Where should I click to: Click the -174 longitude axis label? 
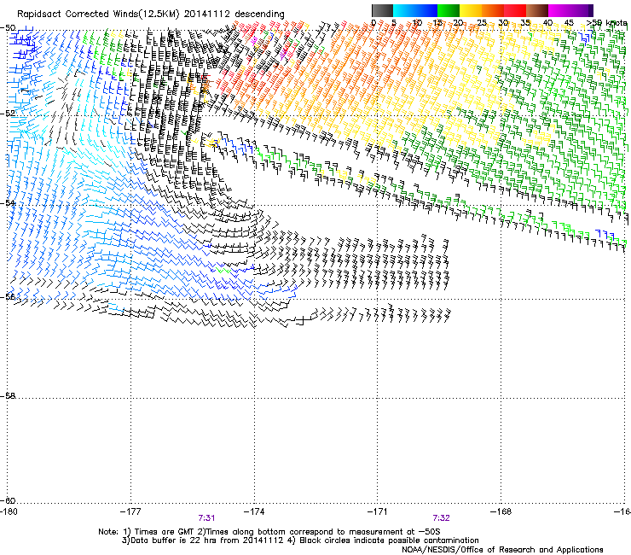pyautogui.click(x=254, y=511)
